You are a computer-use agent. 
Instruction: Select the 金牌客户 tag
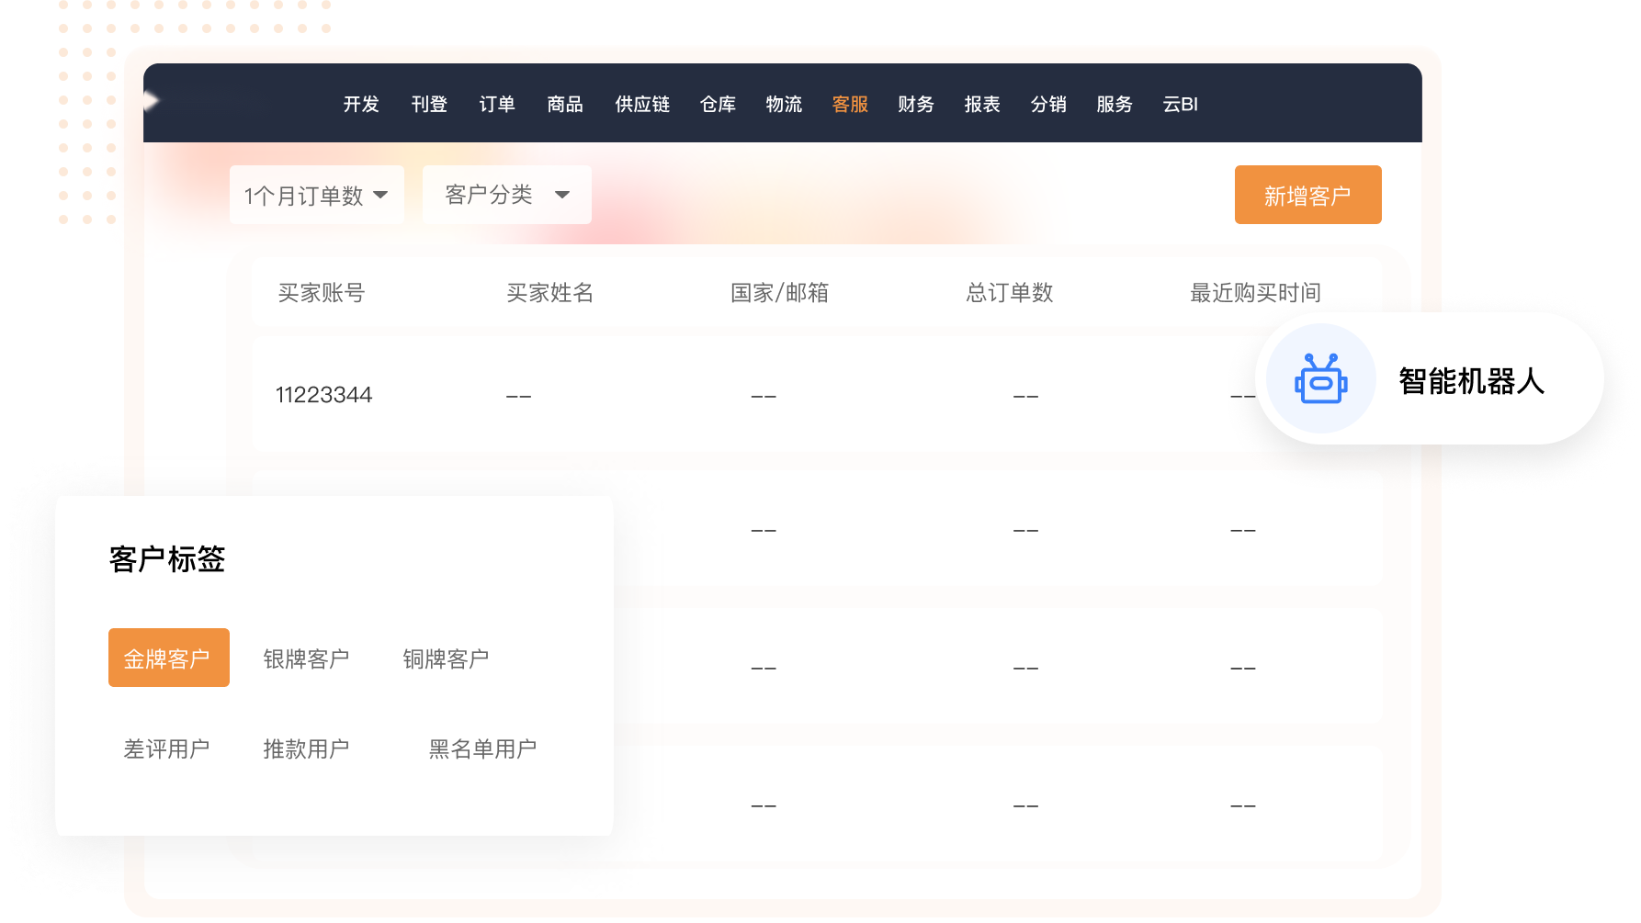tap(168, 658)
